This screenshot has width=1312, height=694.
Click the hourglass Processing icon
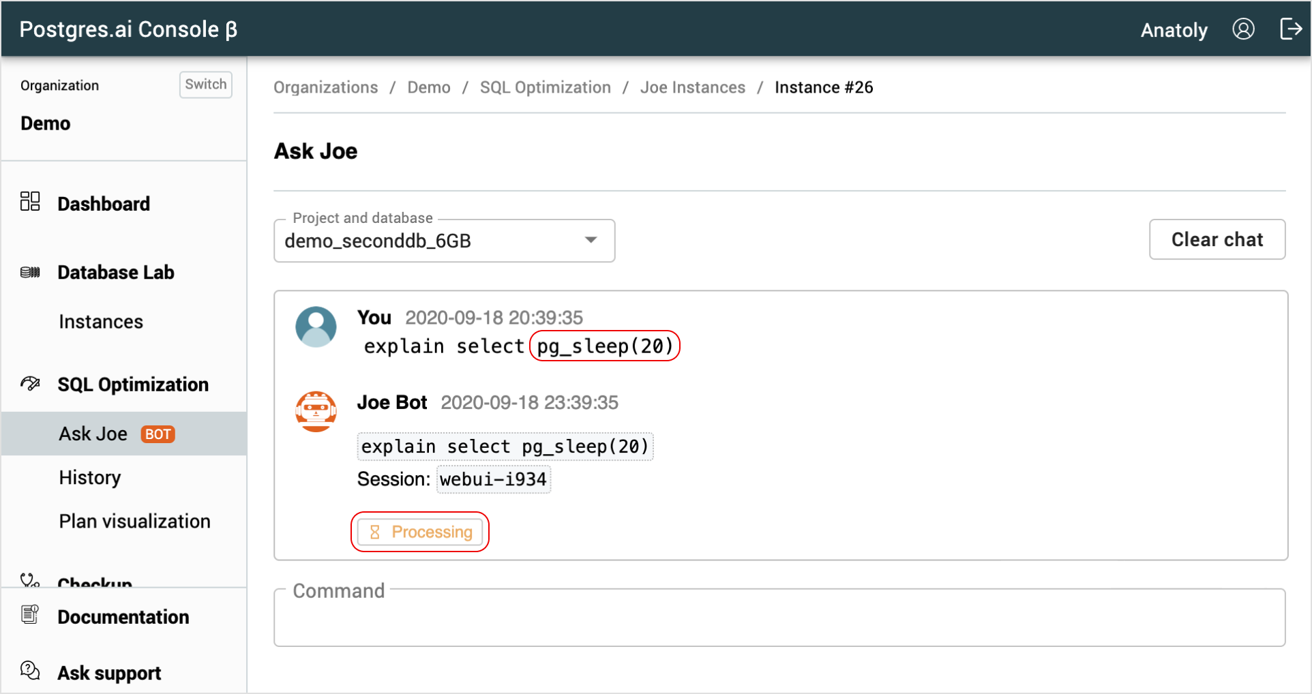[x=374, y=532]
